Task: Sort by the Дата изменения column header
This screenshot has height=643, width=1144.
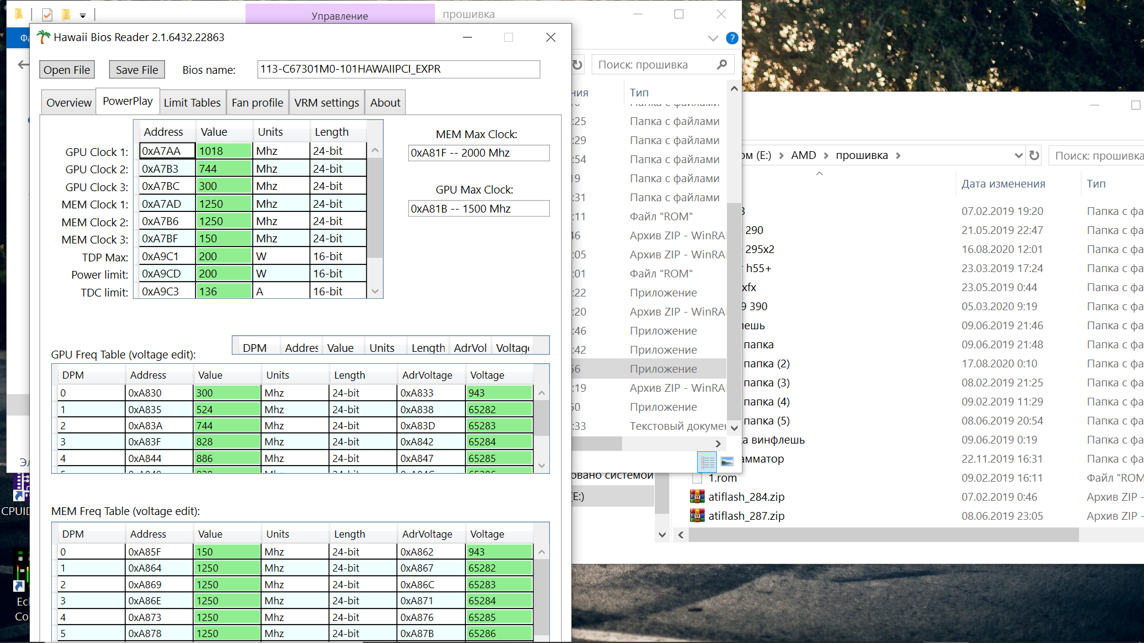Action: (x=1003, y=183)
